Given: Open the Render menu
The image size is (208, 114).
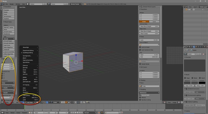Looking at the screenshot, I should click(x=12, y=4).
